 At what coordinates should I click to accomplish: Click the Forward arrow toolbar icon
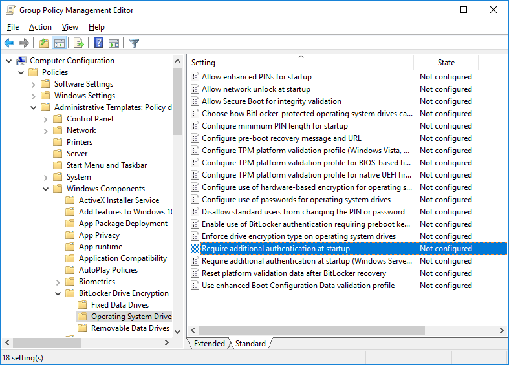tap(24, 43)
